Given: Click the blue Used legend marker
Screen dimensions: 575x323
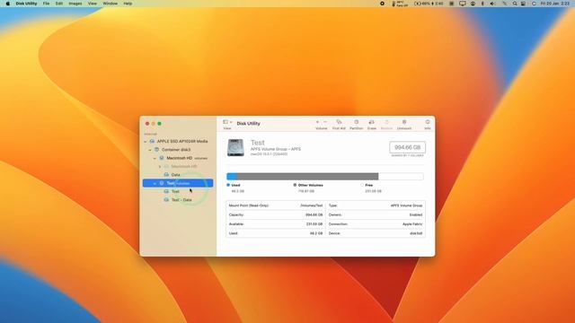Looking at the screenshot, I should [228, 185].
